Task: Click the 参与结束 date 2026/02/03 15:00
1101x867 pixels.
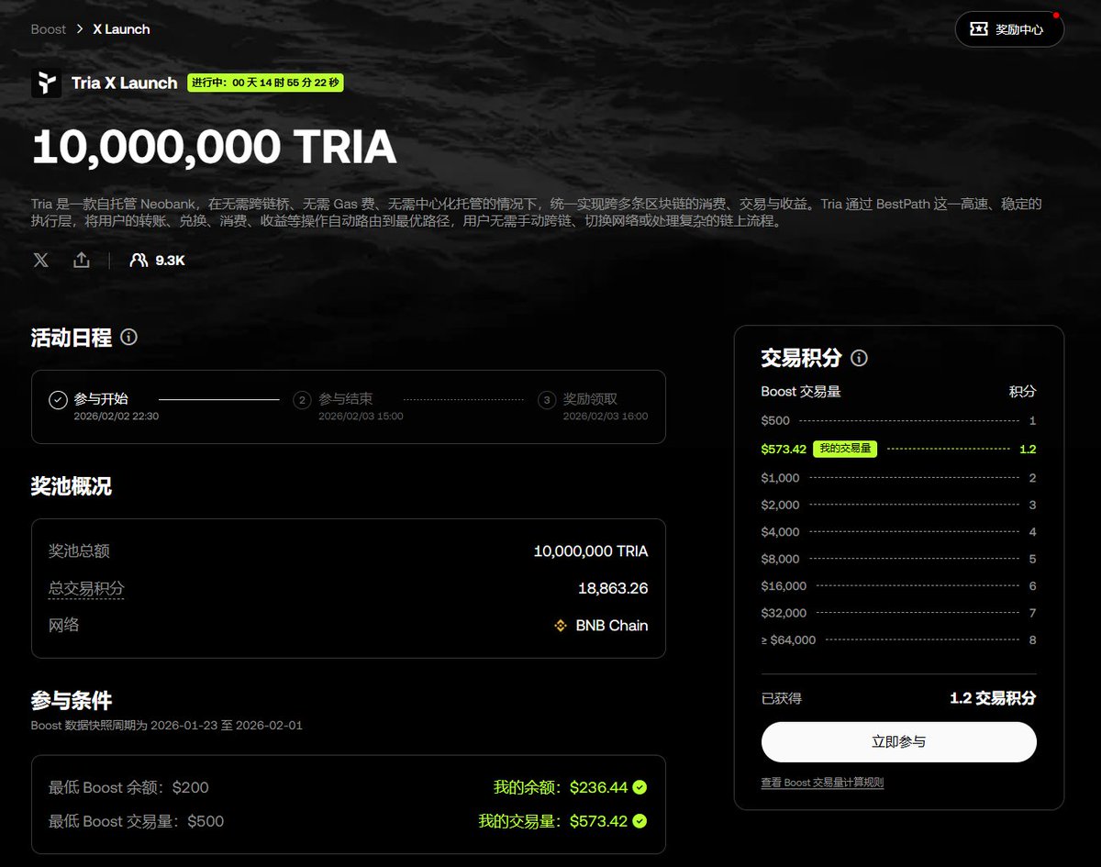Action: (361, 417)
